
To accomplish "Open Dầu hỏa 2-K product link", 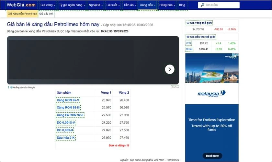I will [x=66, y=138].
